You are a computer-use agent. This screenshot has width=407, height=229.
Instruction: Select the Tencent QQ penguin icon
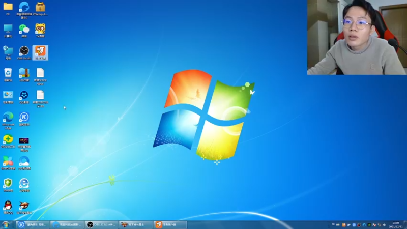(x=8, y=207)
